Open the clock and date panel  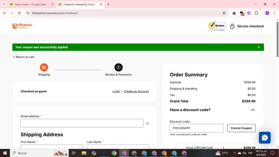261,153
